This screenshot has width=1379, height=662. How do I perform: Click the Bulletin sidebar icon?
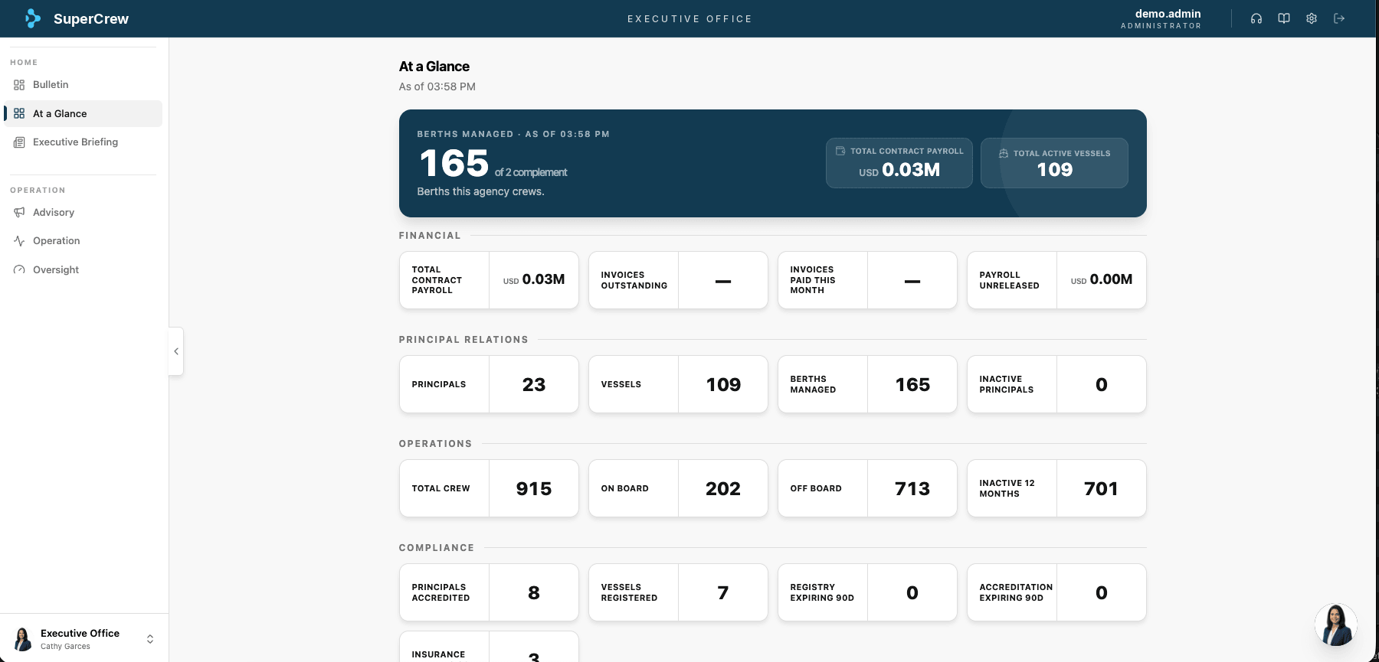(19, 85)
